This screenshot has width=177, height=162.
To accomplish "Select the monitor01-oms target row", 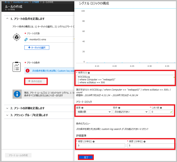I will coord(49,40).
